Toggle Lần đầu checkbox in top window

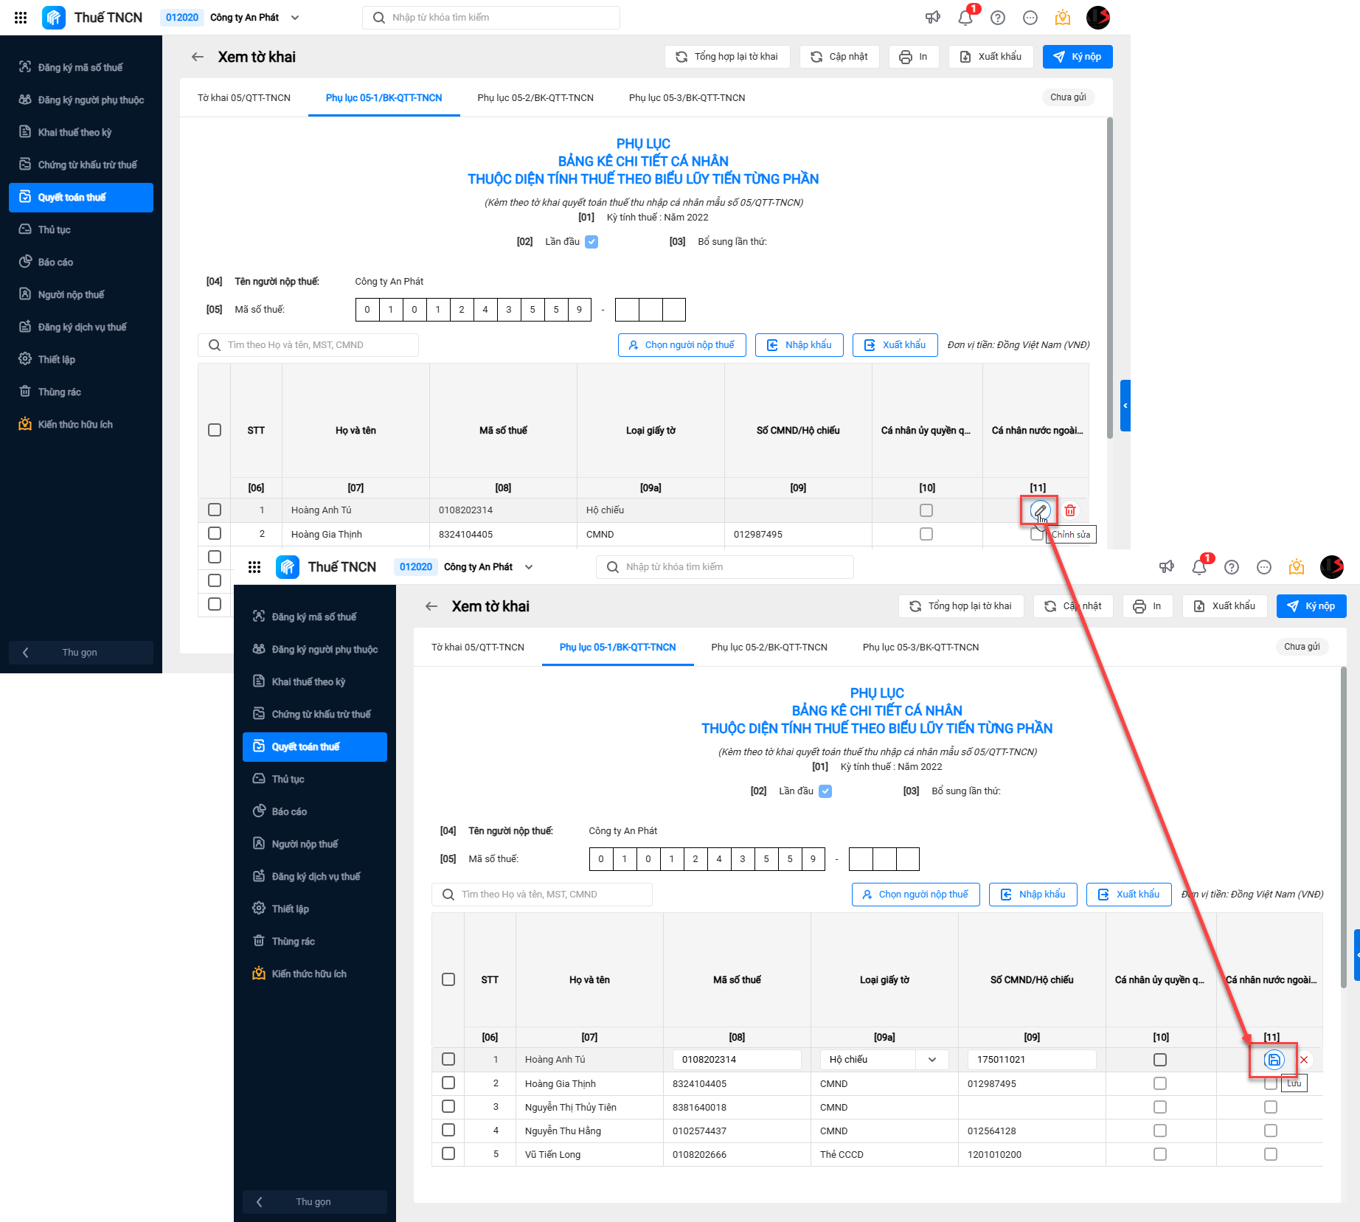point(591,242)
